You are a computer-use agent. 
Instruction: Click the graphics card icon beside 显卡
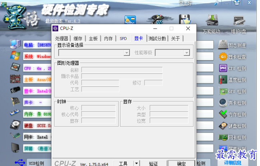pyautogui.click(x=15, y=90)
